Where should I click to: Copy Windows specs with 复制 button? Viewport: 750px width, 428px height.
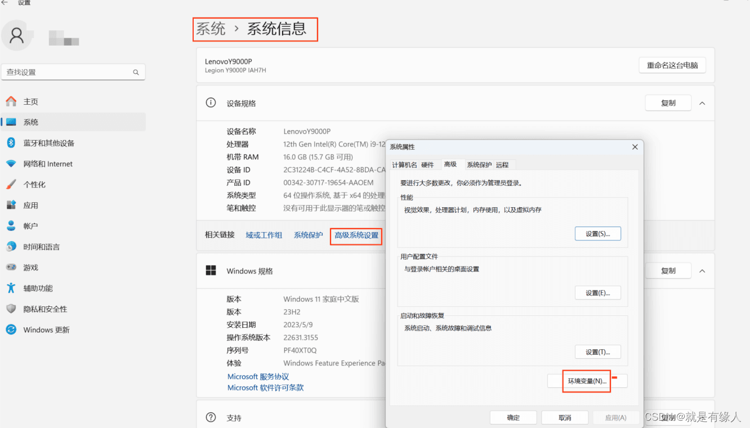pos(668,271)
